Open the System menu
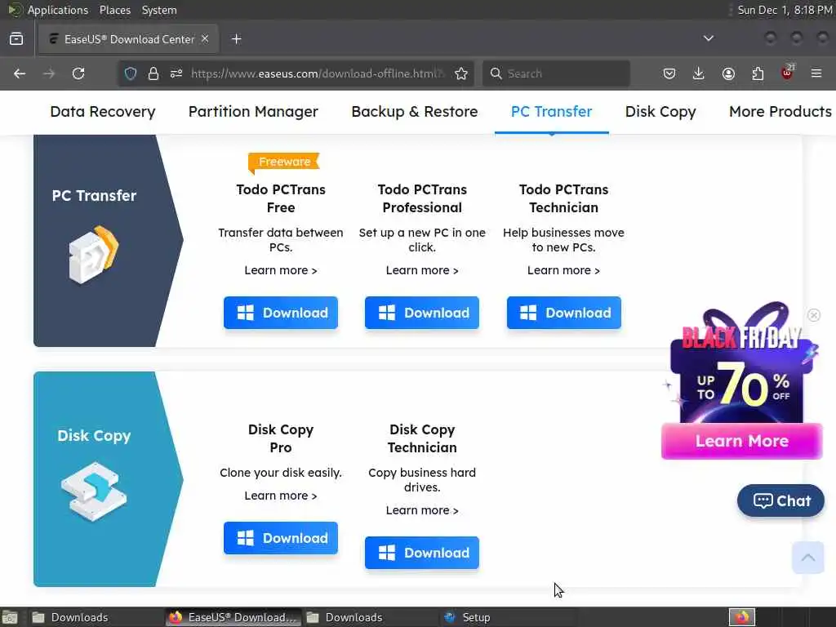Image resolution: width=836 pixels, height=627 pixels. [159, 10]
